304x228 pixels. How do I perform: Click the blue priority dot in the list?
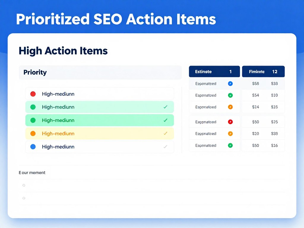[33, 147]
